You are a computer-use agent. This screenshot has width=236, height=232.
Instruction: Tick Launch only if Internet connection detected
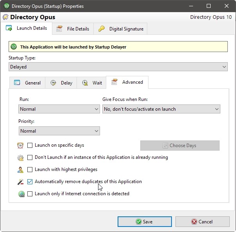click(x=30, y=194)
